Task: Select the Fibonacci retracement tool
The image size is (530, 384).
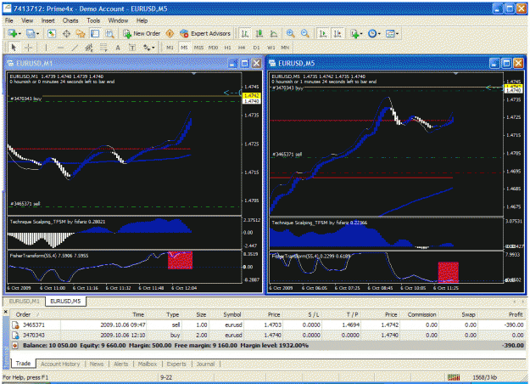Action: [x=103, y=48]
